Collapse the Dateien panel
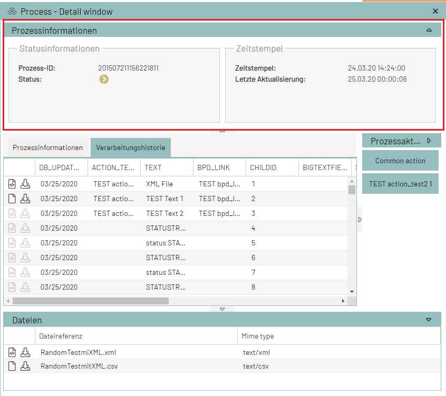 [x=429, y=320]
